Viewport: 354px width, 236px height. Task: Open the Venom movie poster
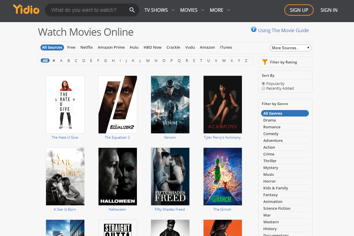coord(170,104)
